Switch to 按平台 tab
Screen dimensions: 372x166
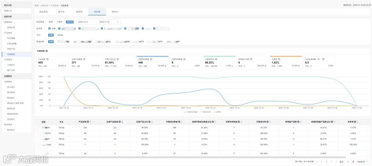point(61,11)
